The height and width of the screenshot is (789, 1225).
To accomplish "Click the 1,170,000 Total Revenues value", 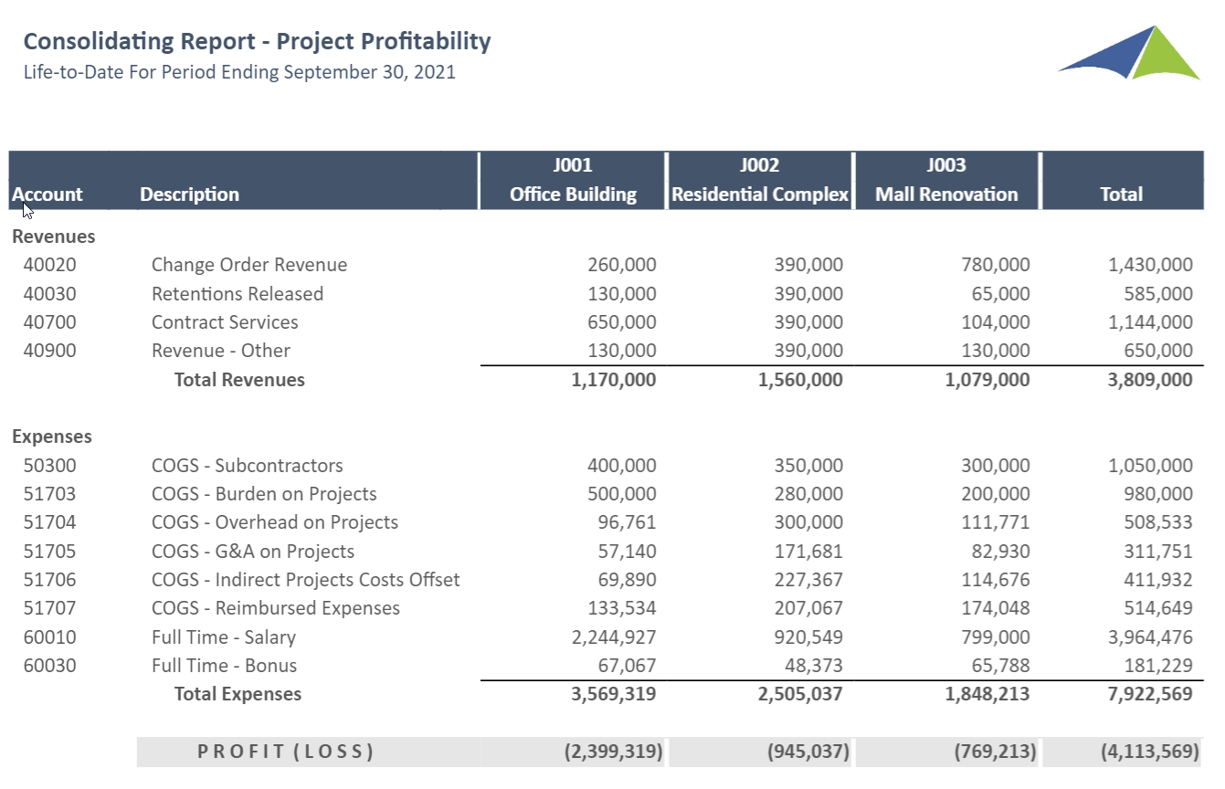I will coord(614,380).
